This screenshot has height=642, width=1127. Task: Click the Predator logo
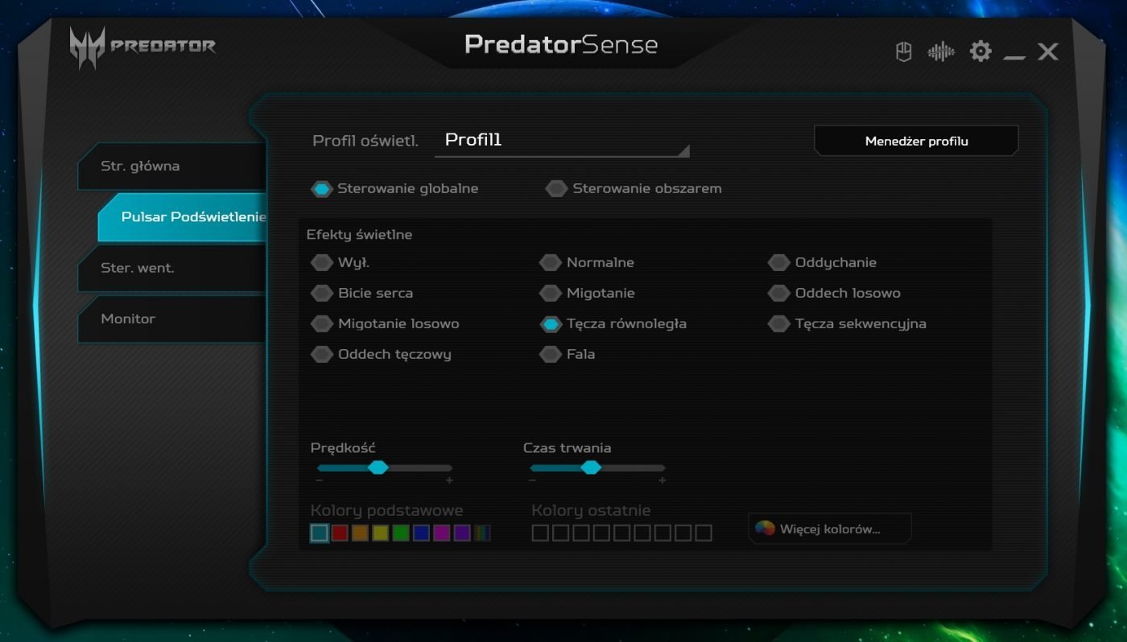tap(142, 47)
